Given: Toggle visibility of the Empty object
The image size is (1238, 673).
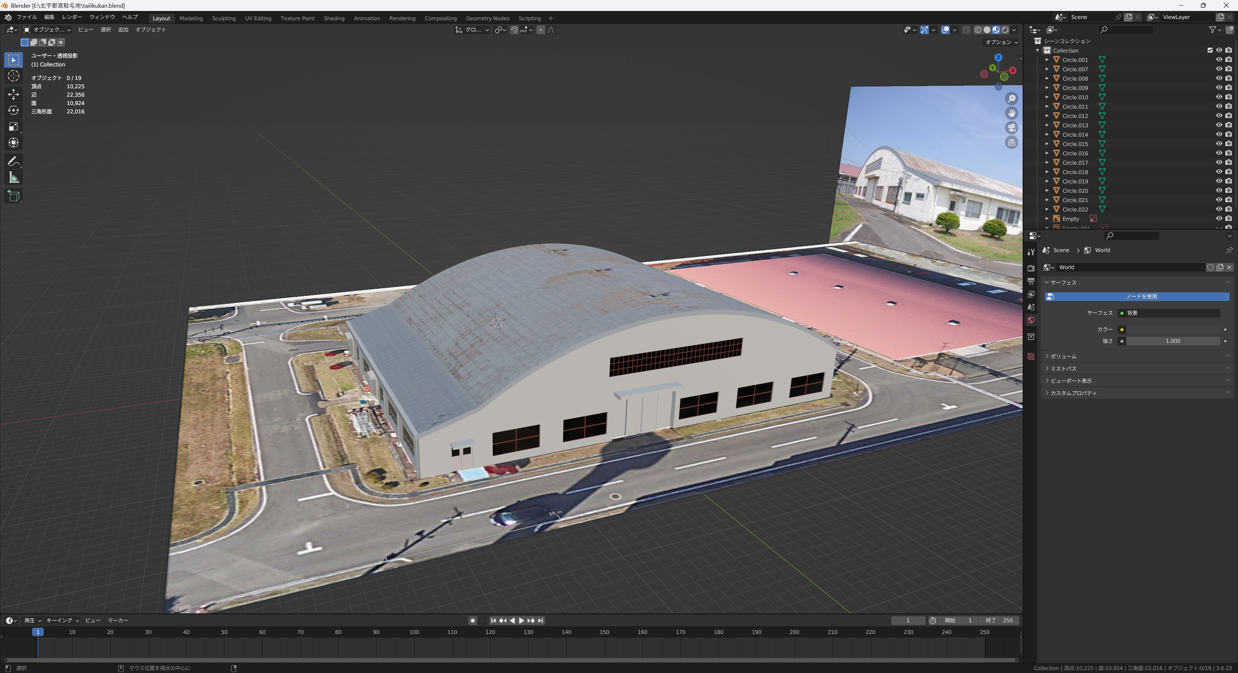Looking at the screenshot, I should click(x=1219, y=219).
